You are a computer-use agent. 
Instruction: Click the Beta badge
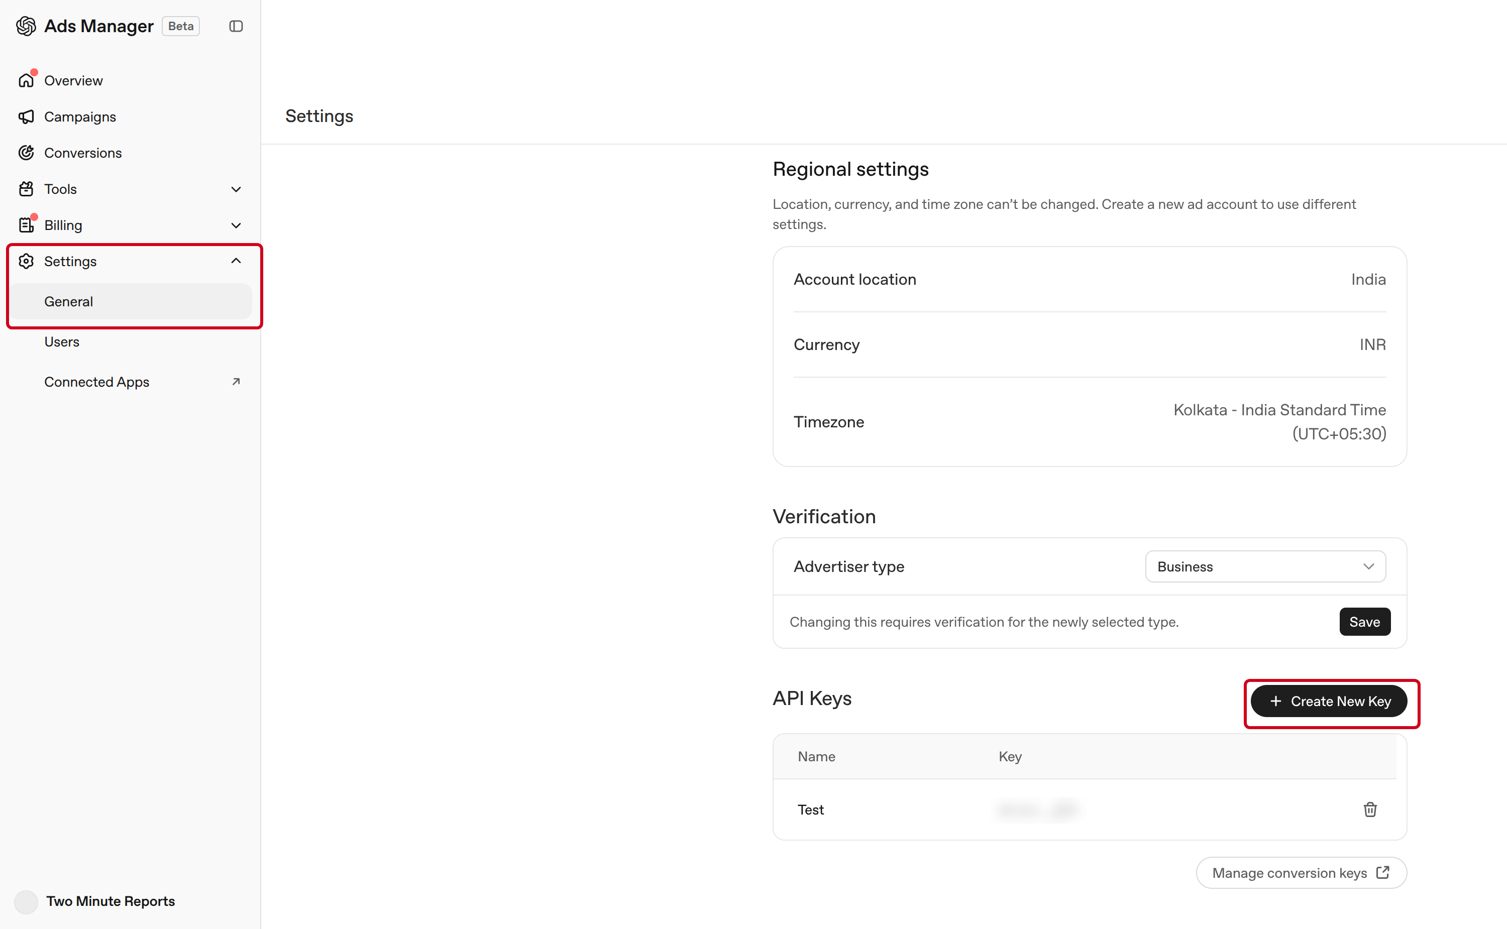pos(181,27)
